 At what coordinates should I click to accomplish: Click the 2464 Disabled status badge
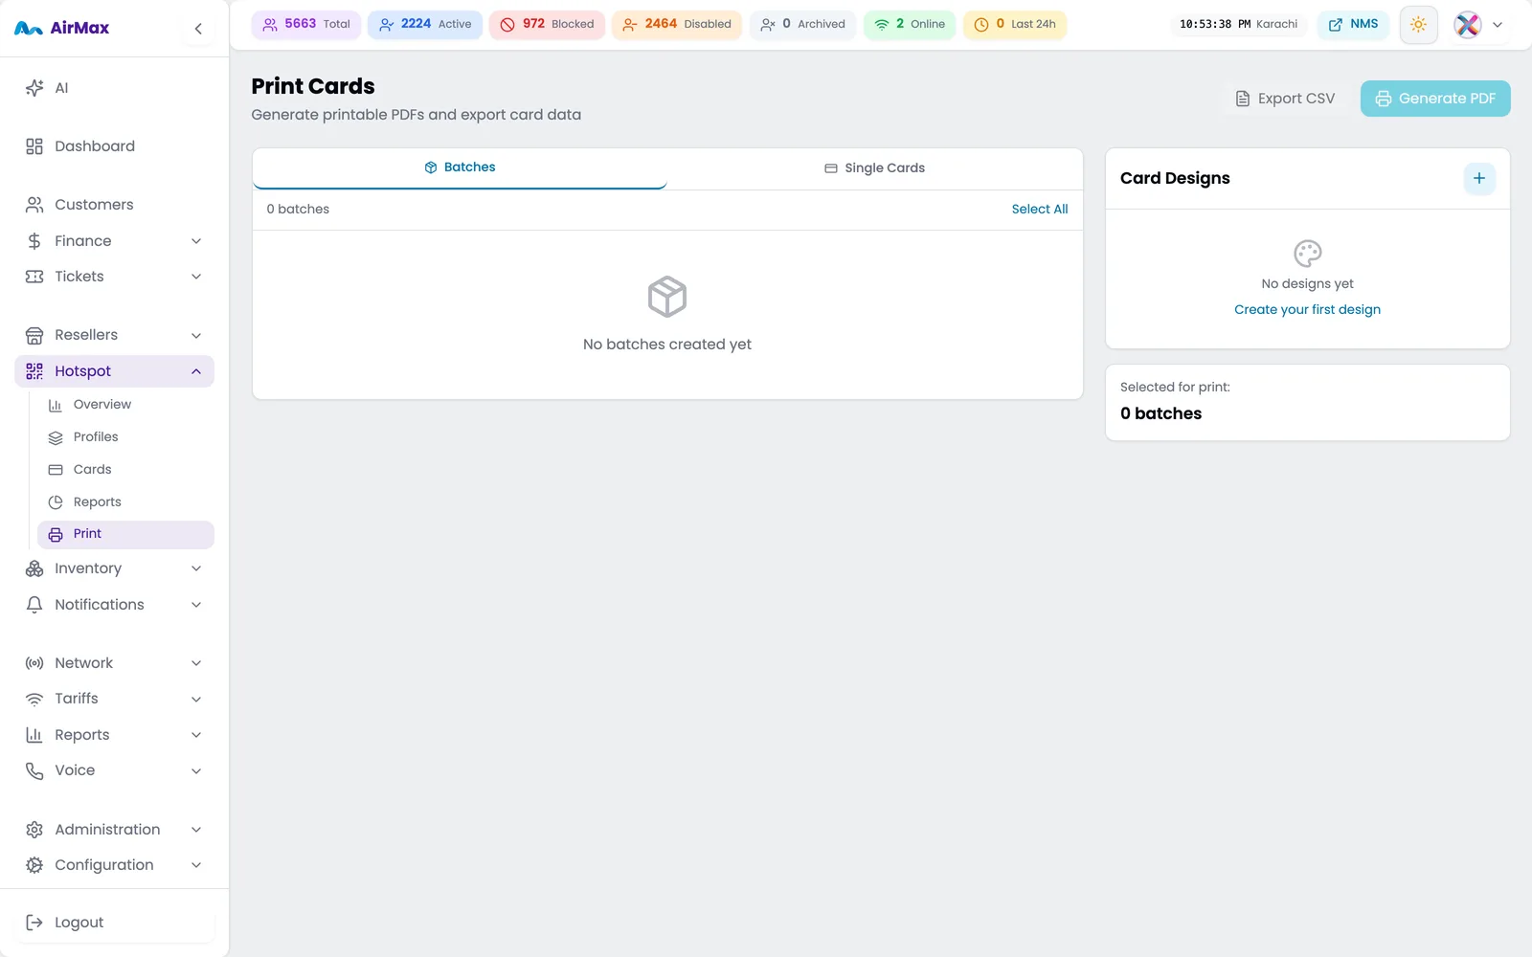point(677,25)
